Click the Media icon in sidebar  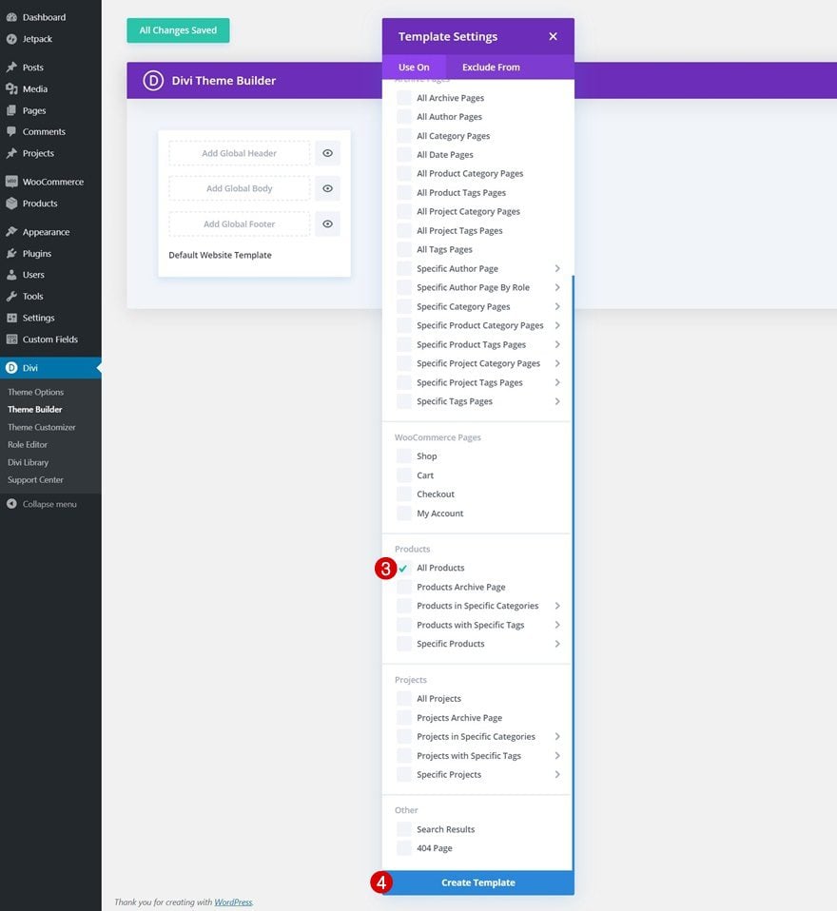(x=11, y=88)
